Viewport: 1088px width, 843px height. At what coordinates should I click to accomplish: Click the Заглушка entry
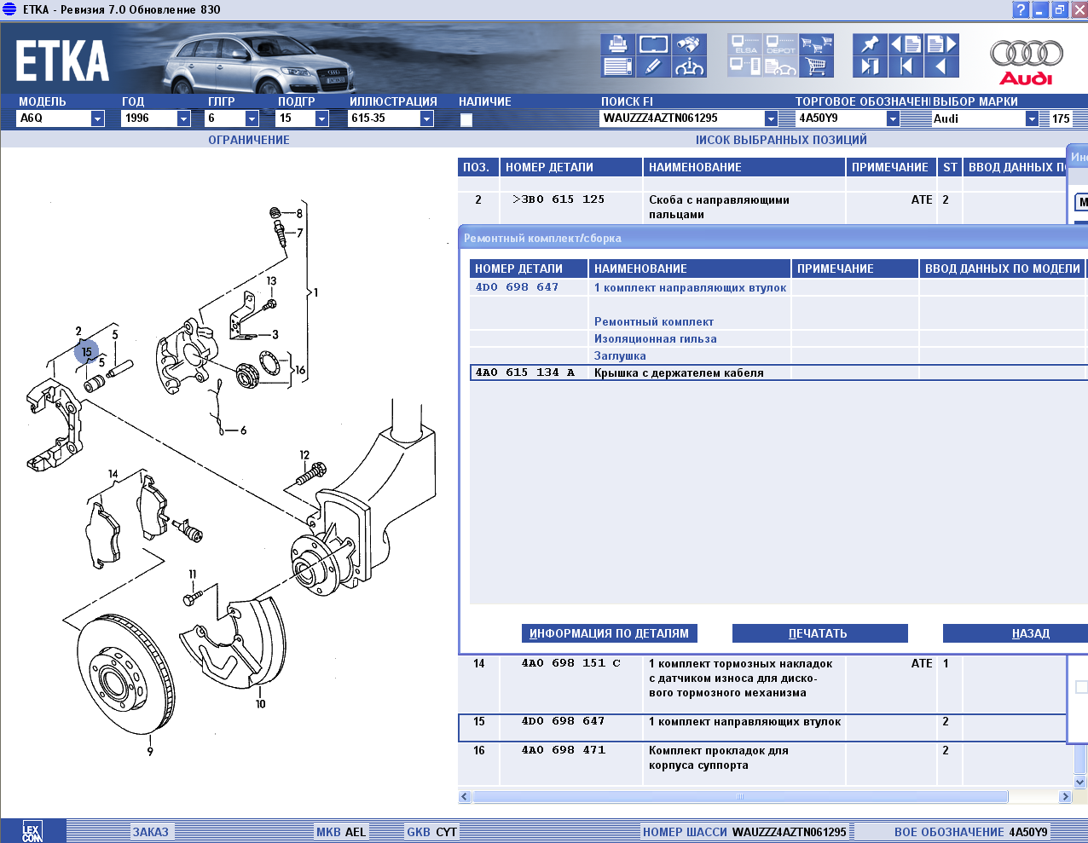tap(620, 355)
